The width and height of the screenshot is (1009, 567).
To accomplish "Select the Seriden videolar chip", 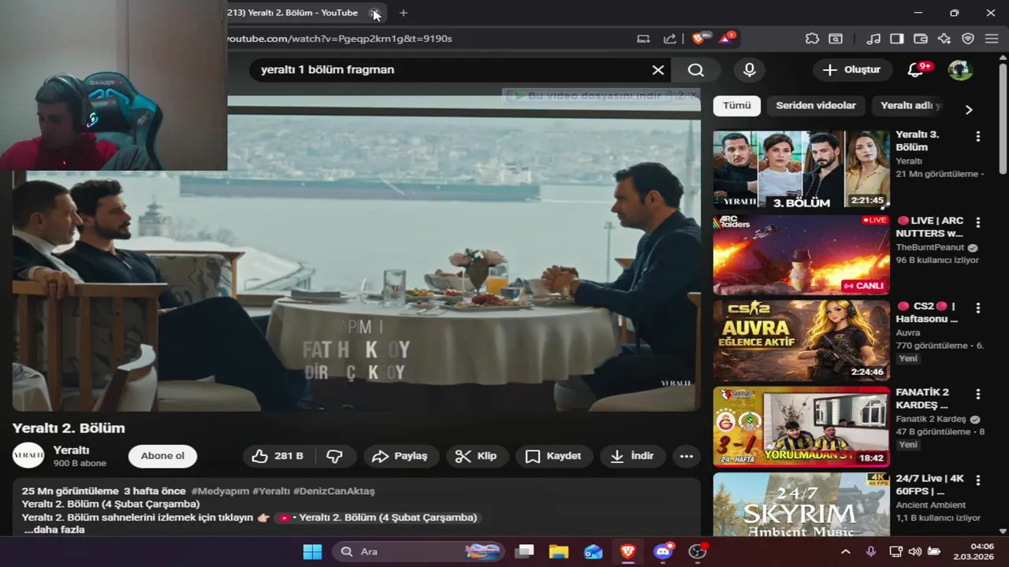I will (x=816, y=106).
